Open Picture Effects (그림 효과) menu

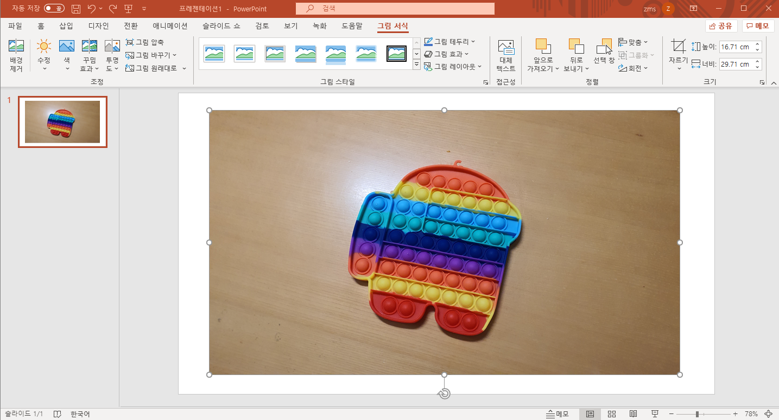coord(446,54)
